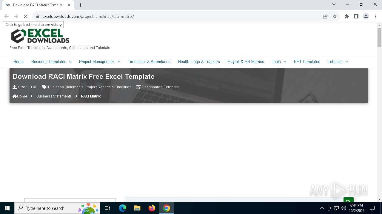Open File Explorer from the taskbar
Viewport: 382px width, 214px height.
point(137,208)
